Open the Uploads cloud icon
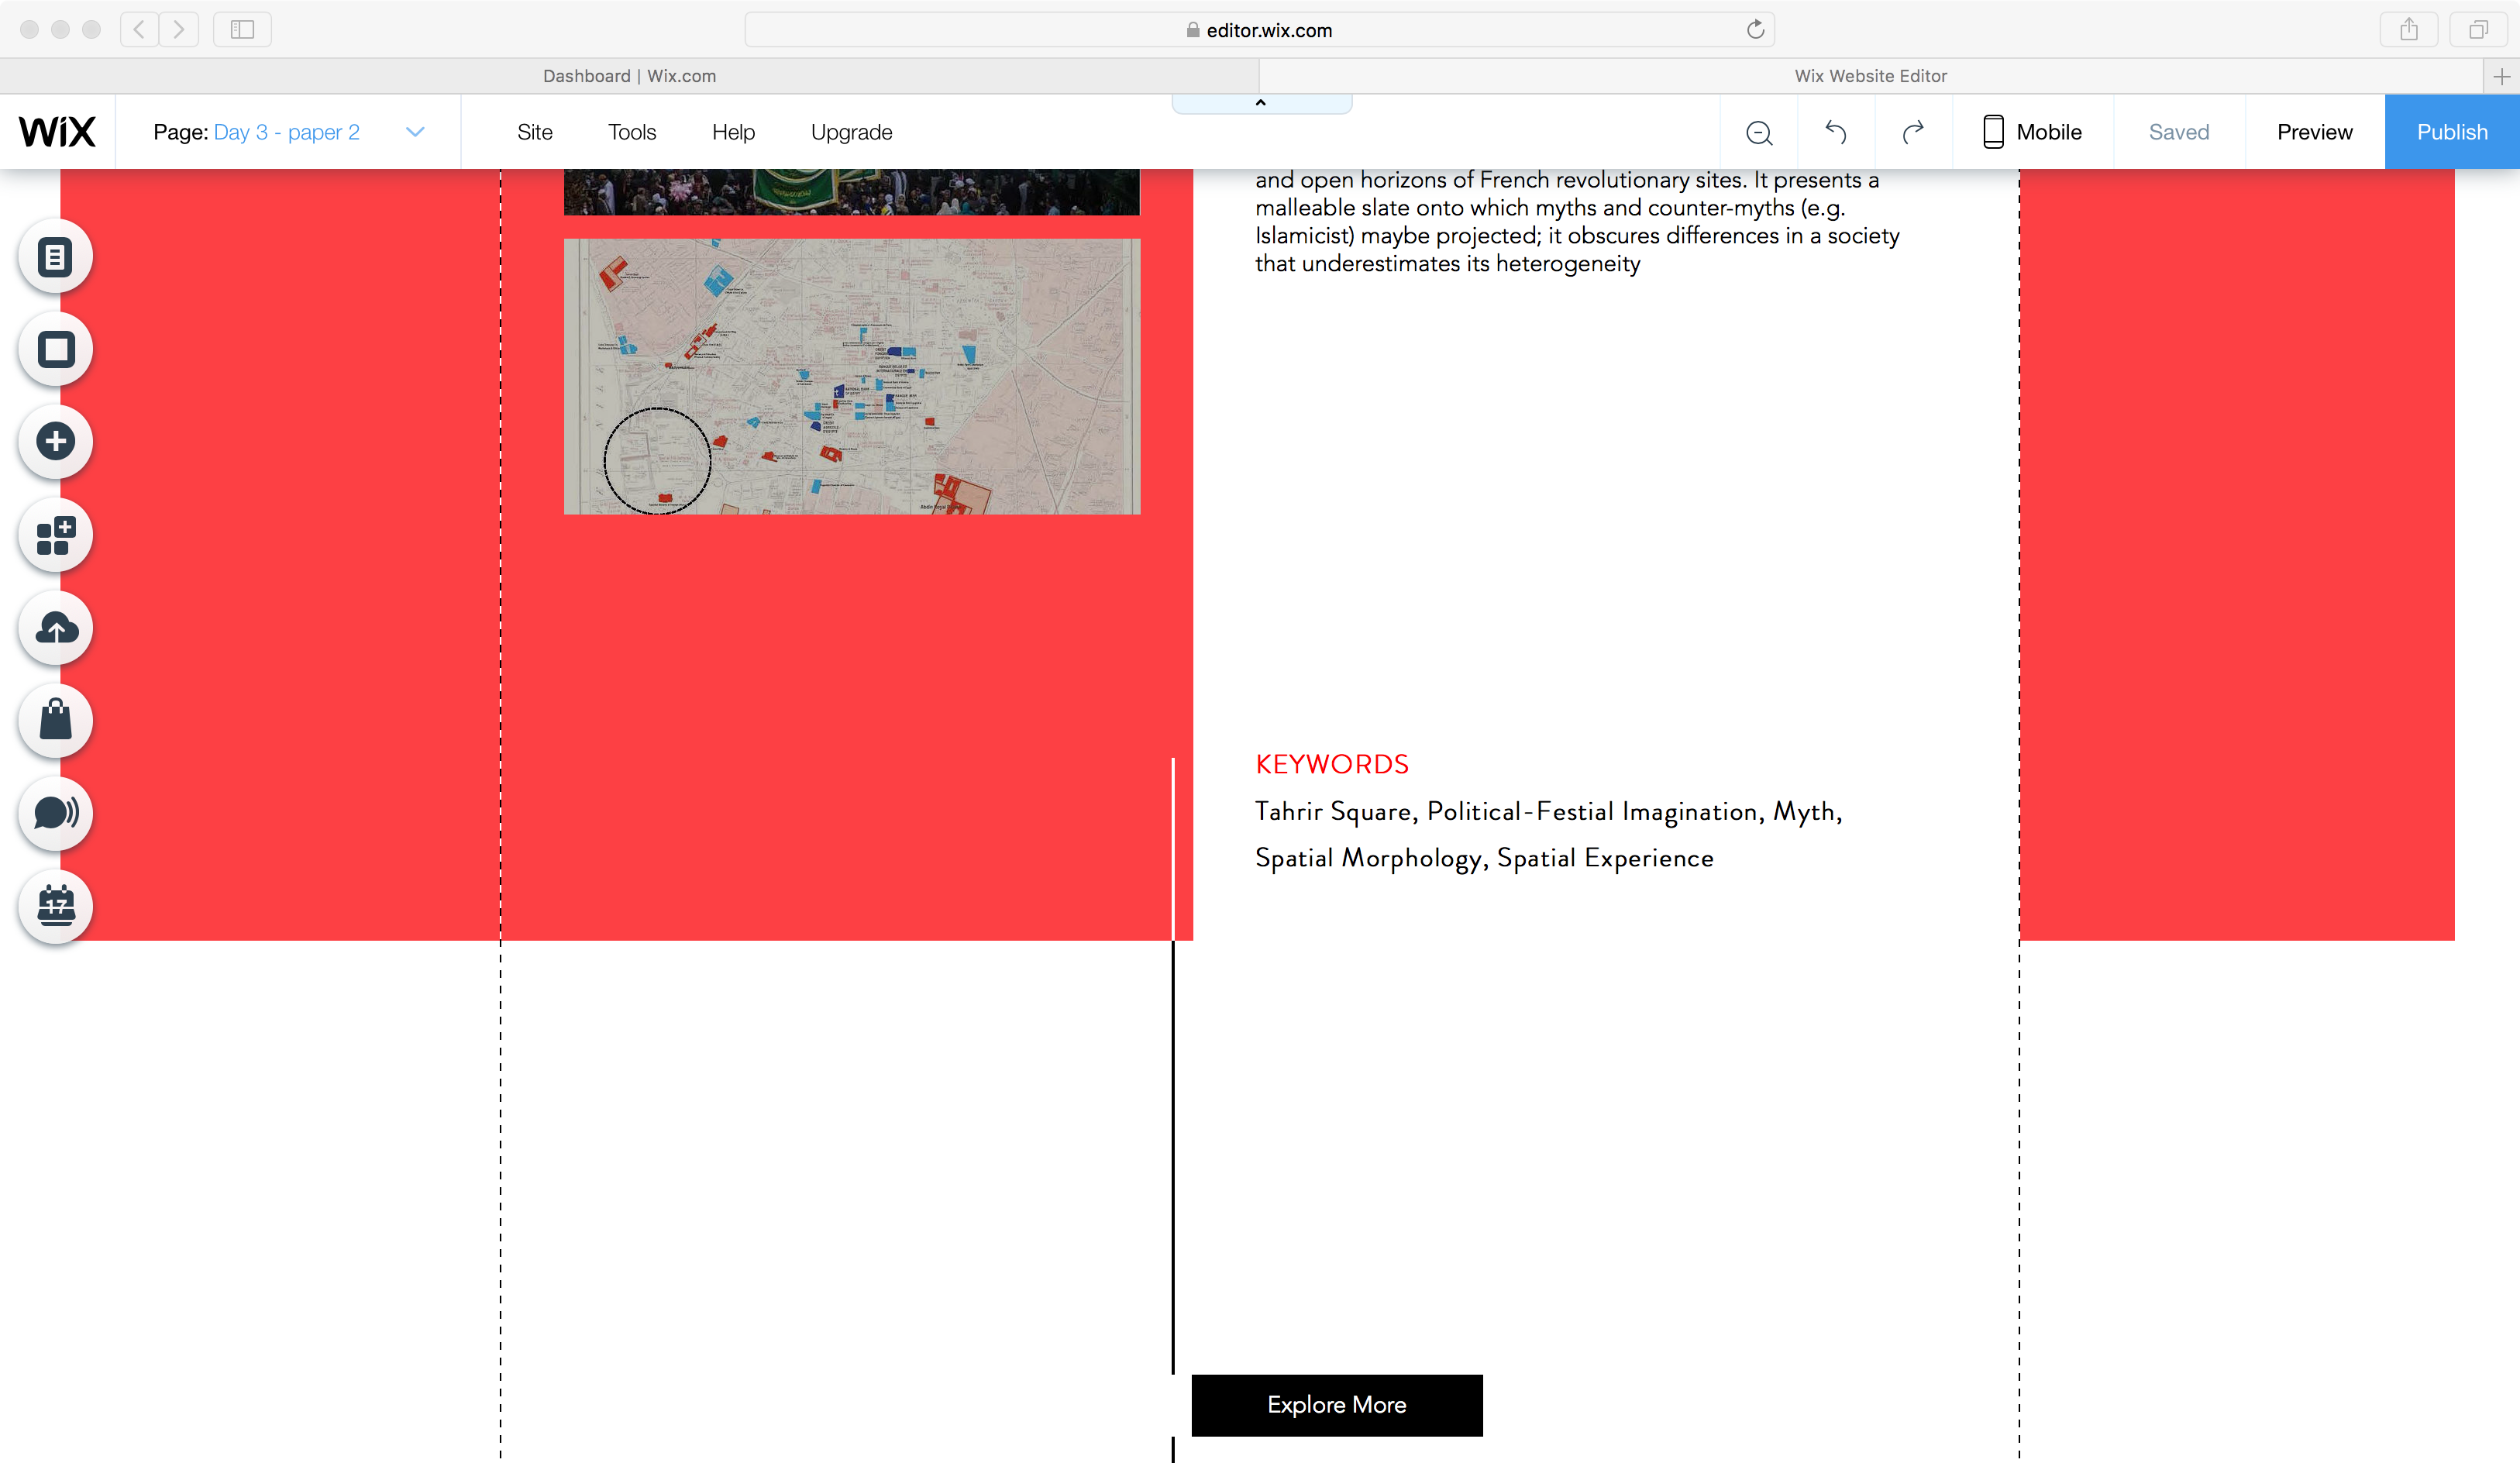The image size is (2520, 1463). pyautogui.click(x=56, y=628)
